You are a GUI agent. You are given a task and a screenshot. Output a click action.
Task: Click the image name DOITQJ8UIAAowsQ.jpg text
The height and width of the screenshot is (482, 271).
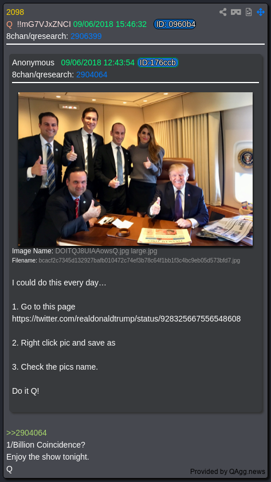(92, 251)
